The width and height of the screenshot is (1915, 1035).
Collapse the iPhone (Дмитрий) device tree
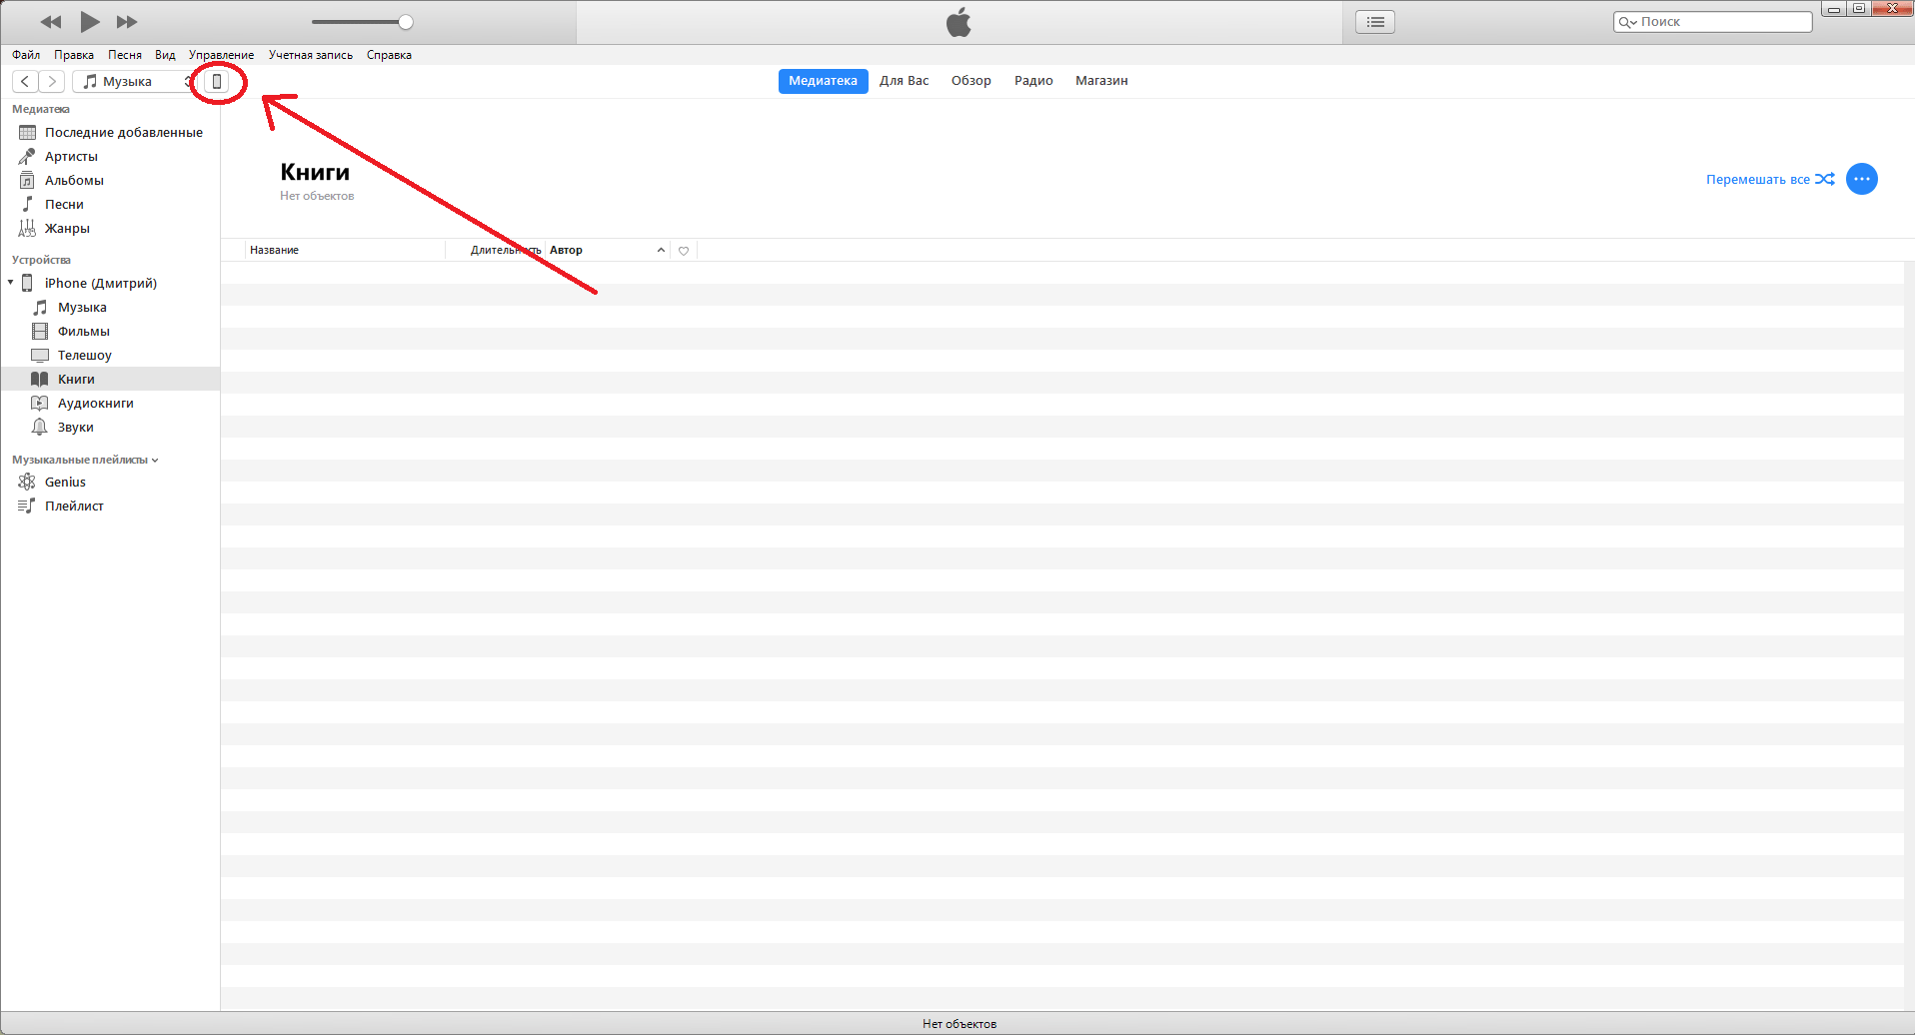(x=11, y=283)
